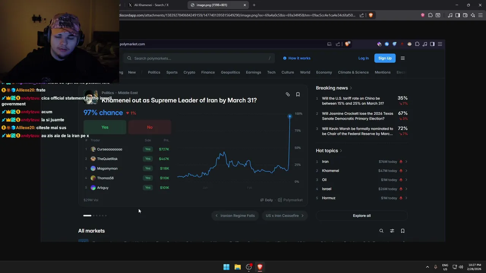The width and height of the screenshot is (486, 273).
Task: Open the Polymarket hamburger menu next to Sign Up
Action: pos(403,58)
